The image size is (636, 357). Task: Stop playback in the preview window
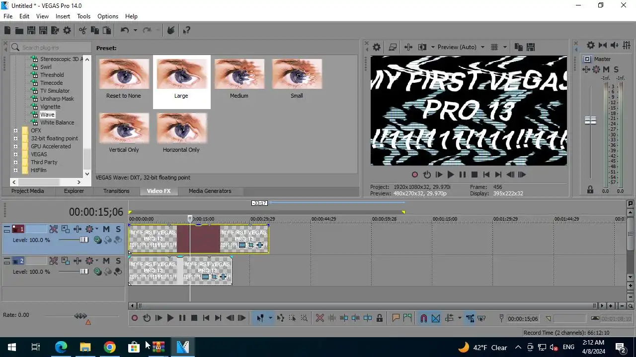coord(475,175)
